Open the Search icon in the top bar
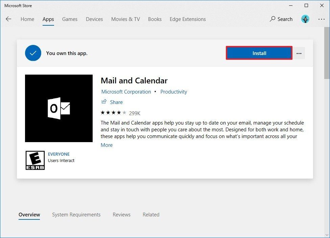330x238 pixels. (281, 19)
